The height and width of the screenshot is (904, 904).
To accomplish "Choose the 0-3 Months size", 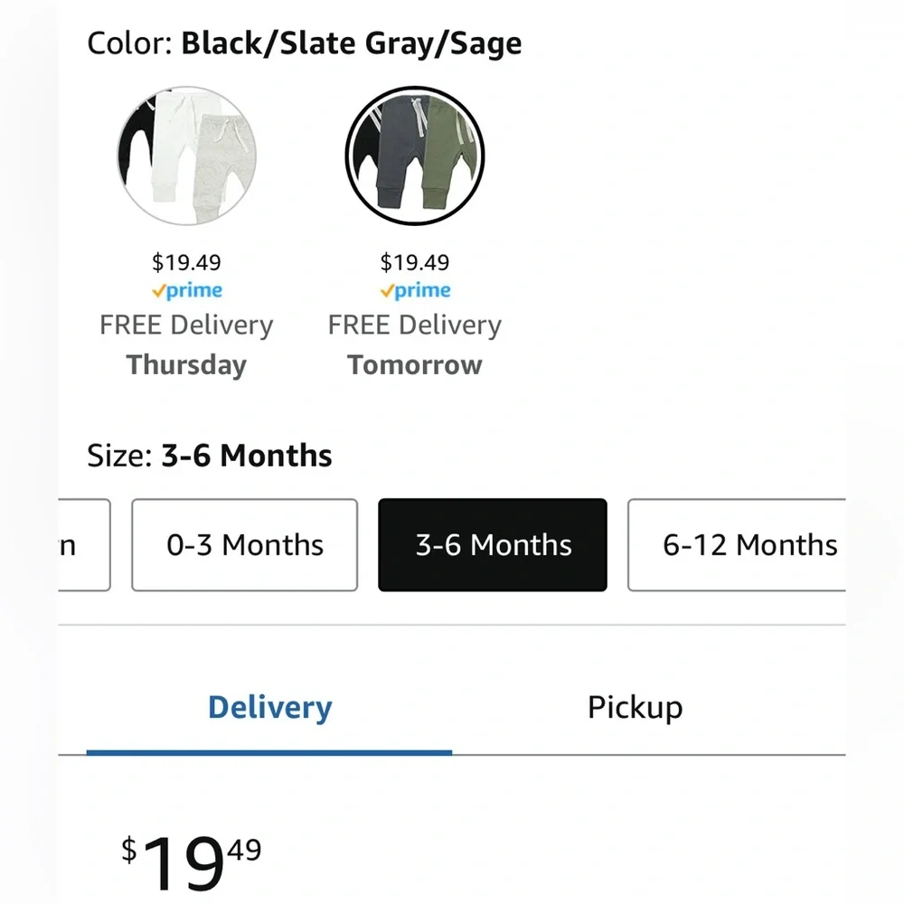I will 244,545.
